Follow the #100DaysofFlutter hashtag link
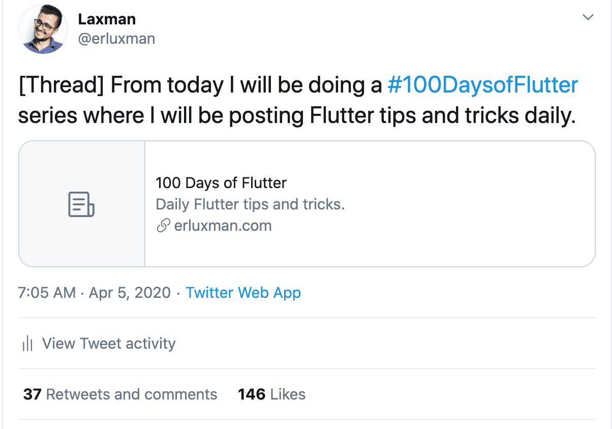Screen dimensions: 612x429 482,85
